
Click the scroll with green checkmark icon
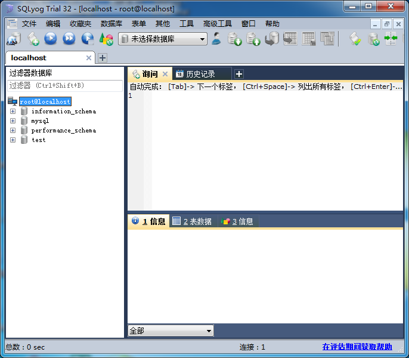355,39
